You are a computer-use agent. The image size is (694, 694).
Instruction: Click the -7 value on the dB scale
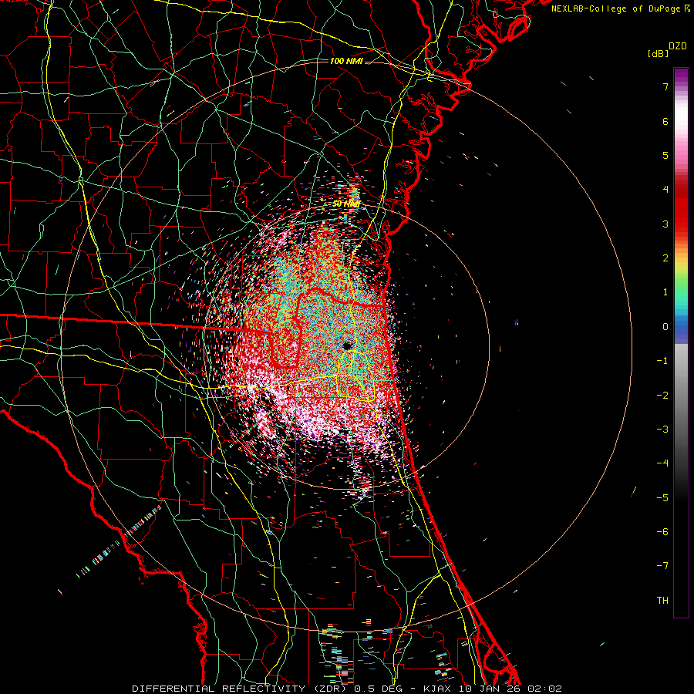662,566
